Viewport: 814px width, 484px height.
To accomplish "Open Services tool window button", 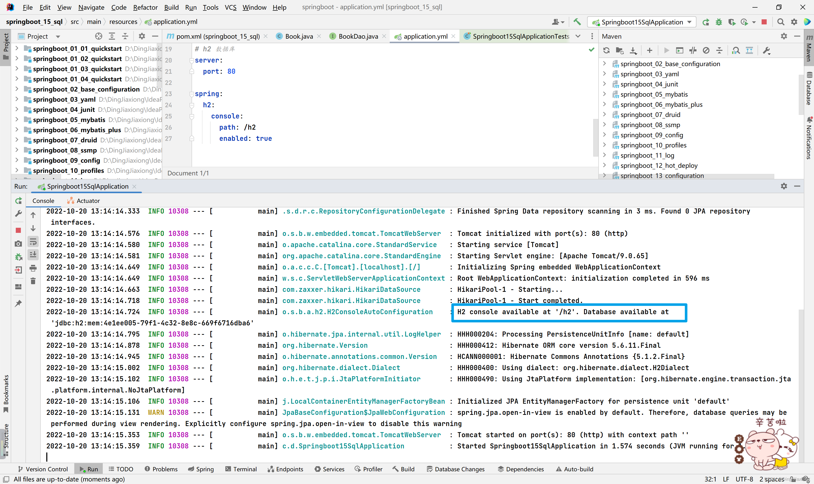I will pyautogui.click(x=330, y=469).
